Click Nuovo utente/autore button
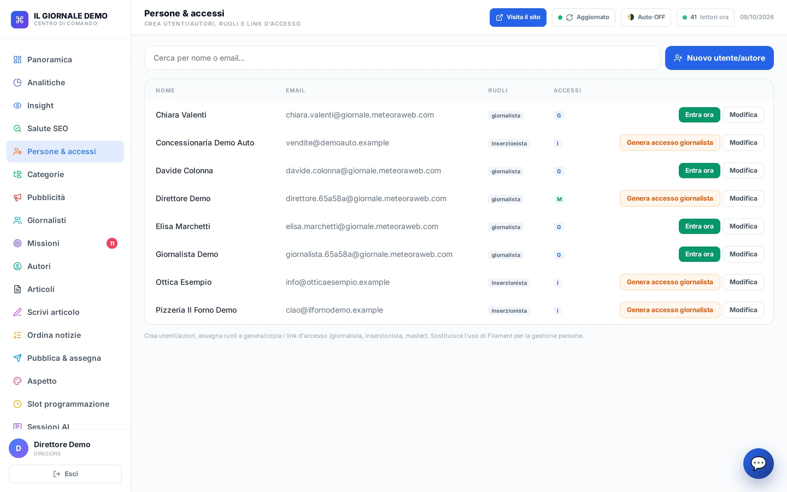 tap(719, 58)
